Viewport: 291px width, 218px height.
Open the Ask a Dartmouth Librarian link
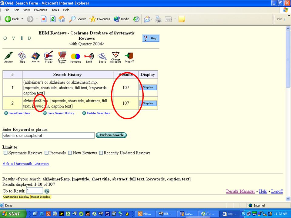25,164
